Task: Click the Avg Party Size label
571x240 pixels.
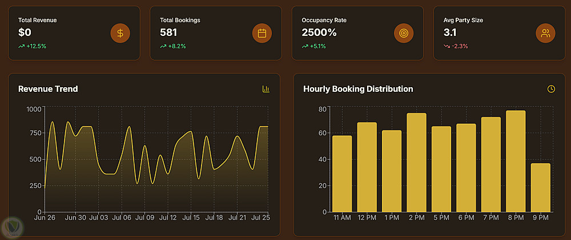Action: (463, 21)
